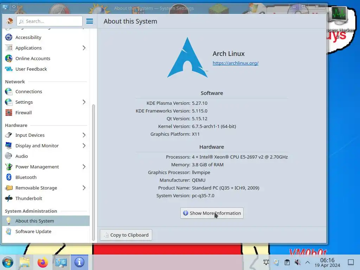Click the Search settings field
The image size is (360, 270).
(x=50, y=21)
